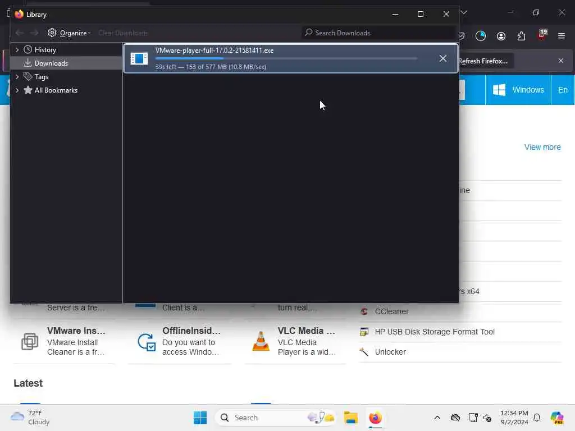Click the download status text '39s left'
575x431 pixels.
[x=211, y=67]
